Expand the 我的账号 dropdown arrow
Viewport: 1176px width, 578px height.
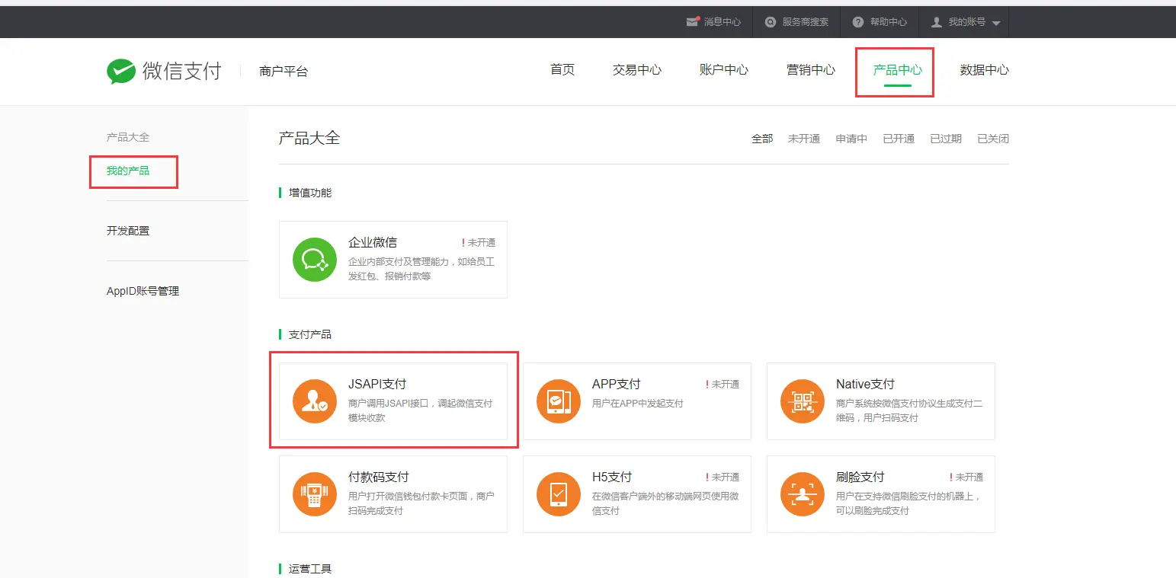[x=995, y=23]
